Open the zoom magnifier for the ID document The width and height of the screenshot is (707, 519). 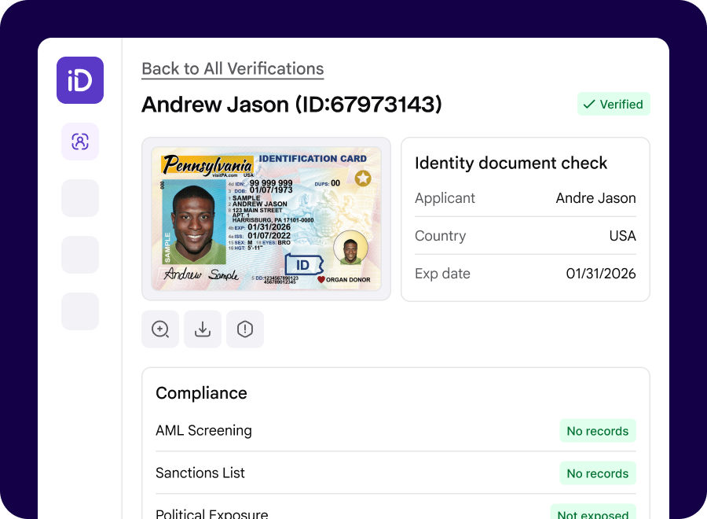159,329
